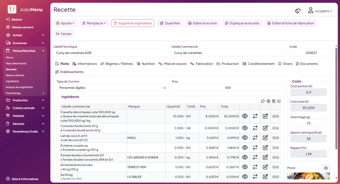This screenshot has height=184, width=340.
Task: Edit the Echalote coupée sg ingredient row
Action: coord(265,148)
